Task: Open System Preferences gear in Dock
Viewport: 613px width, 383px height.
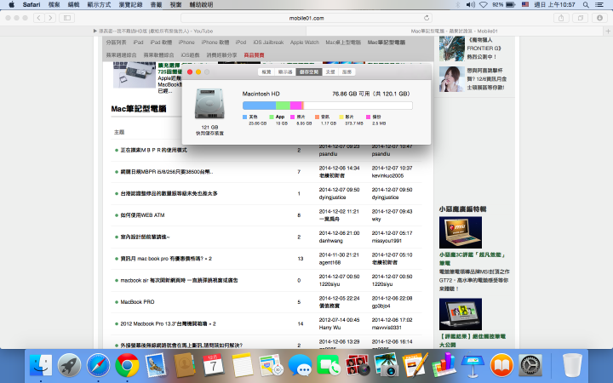Action: [530, 365]
